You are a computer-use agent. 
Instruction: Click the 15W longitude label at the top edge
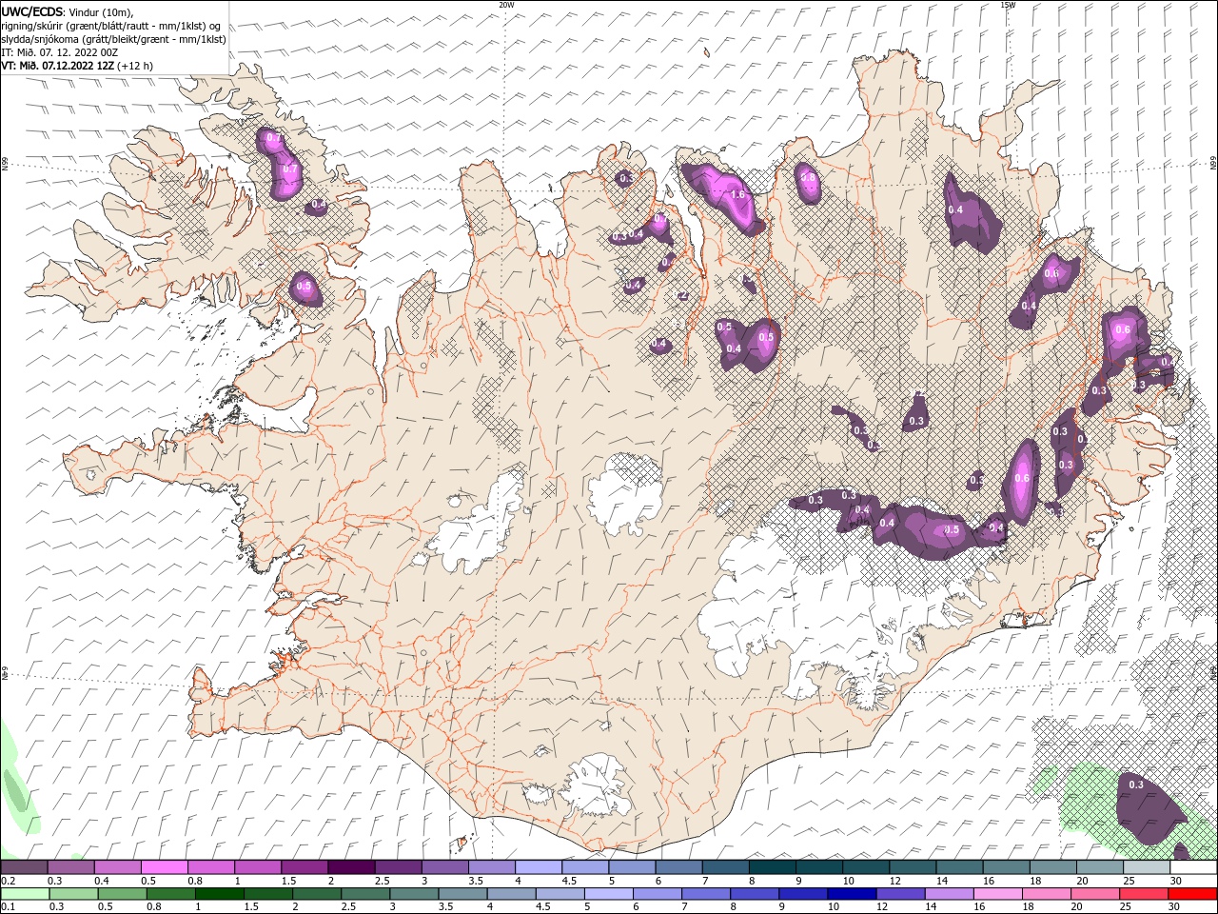click(x=1008, y=5)
